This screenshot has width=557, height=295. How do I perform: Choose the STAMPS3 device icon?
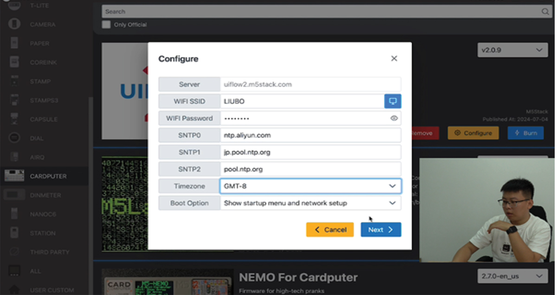coord(14,100)
